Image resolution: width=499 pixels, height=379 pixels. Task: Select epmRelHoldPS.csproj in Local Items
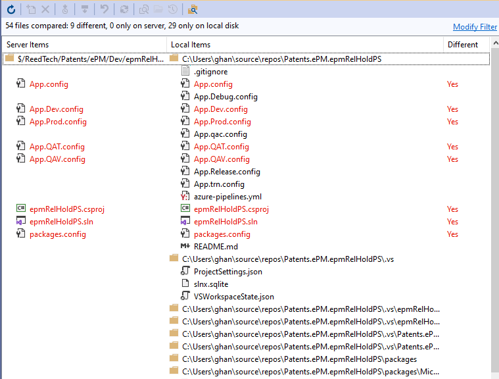[231, 209]
